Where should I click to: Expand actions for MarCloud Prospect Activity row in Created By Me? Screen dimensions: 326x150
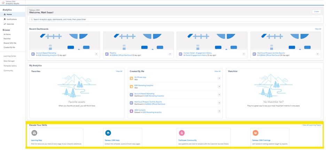click(219, 103)
